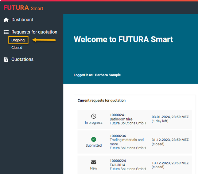Click deadline 13.12.2023 of request 10000224

tap(170, 163)
